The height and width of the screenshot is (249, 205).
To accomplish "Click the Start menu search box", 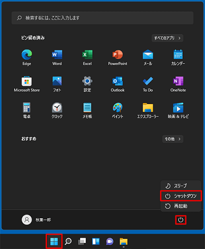I will [x=102, y=18].
